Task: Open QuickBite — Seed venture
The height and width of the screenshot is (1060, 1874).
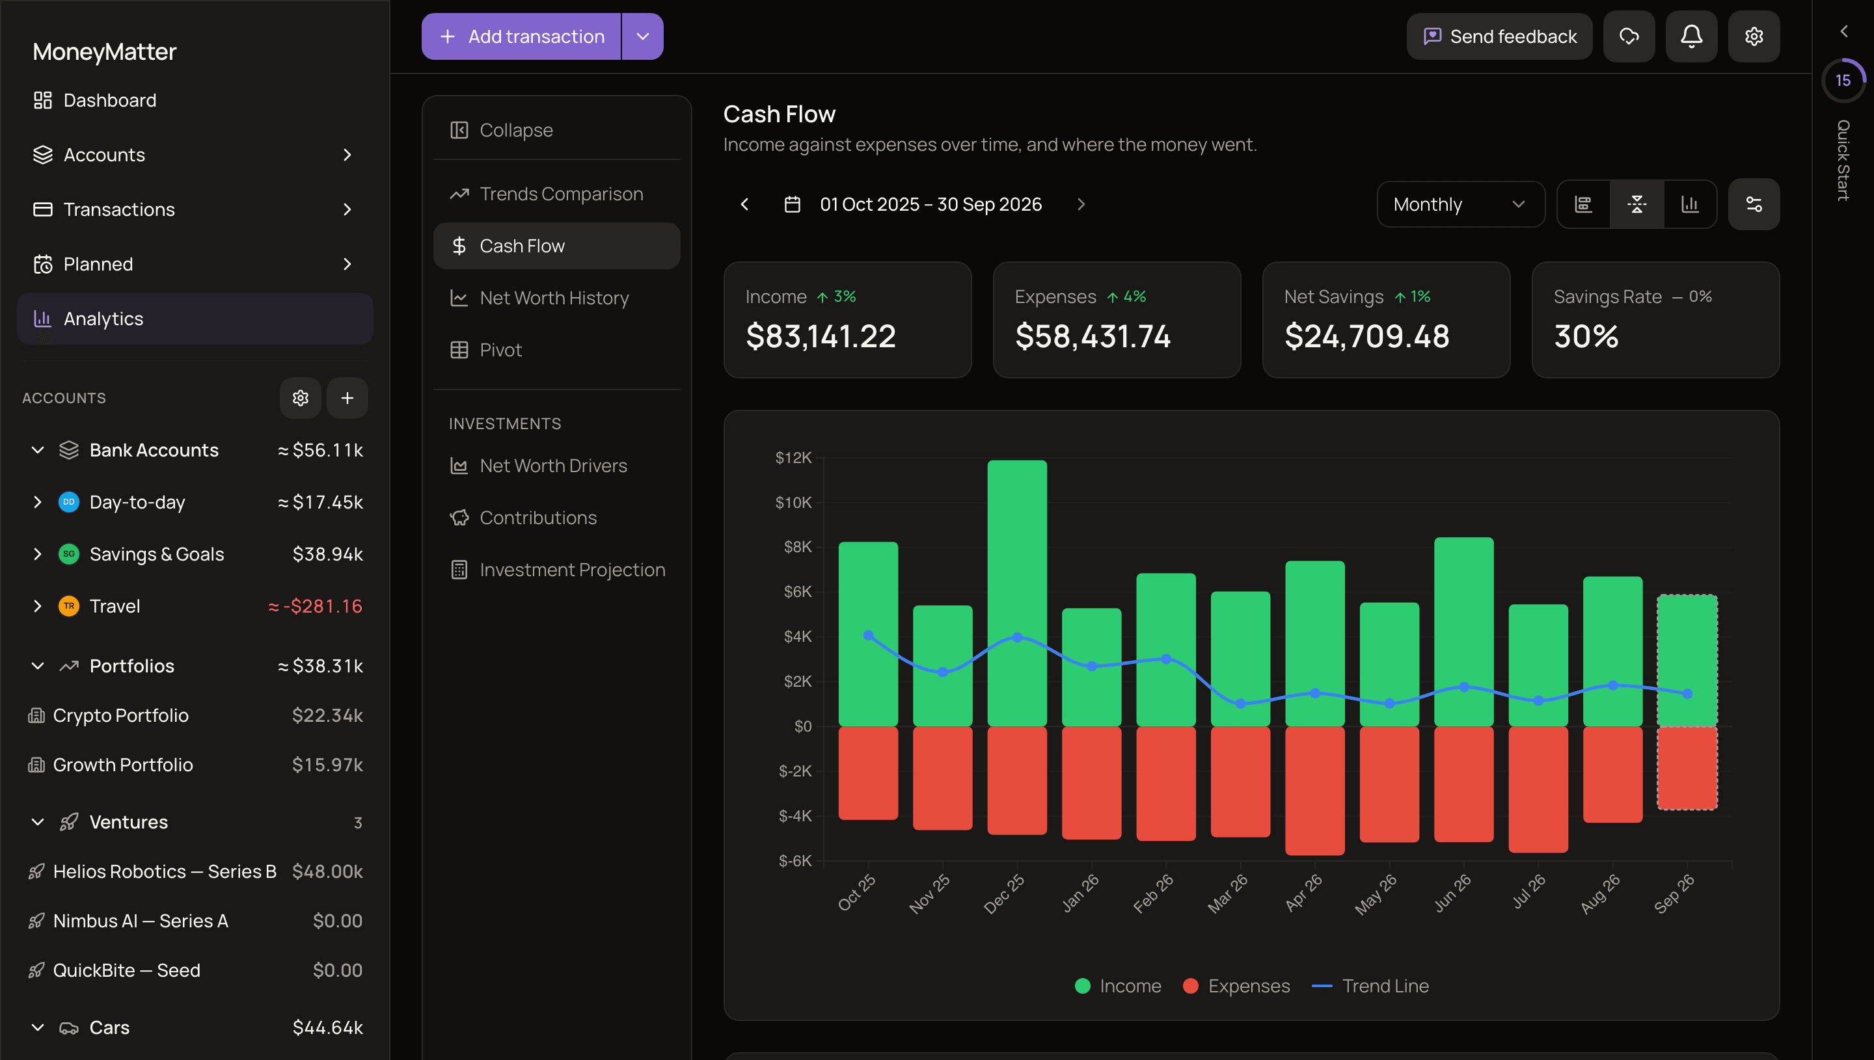Action: point(195,970)
